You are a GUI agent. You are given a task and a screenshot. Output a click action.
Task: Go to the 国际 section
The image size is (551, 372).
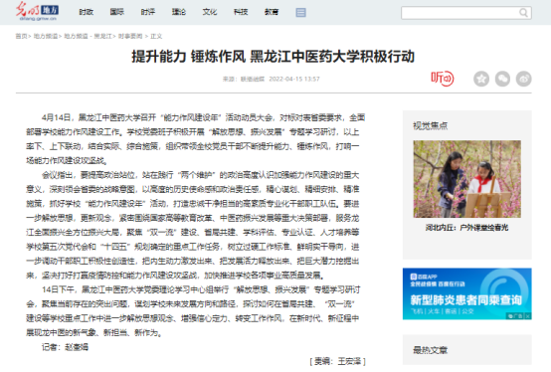[117, 12]
